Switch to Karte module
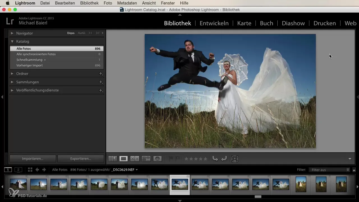This screenshot has width=359, height=202. [244, 23]
